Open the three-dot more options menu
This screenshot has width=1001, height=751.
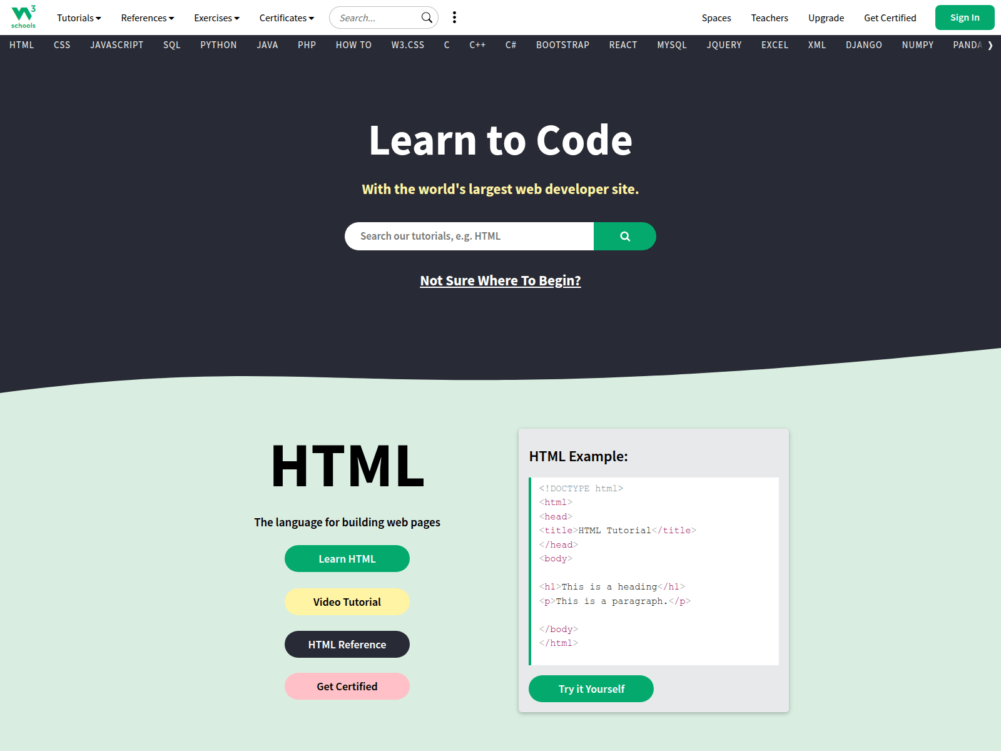[x=454, y=18]
